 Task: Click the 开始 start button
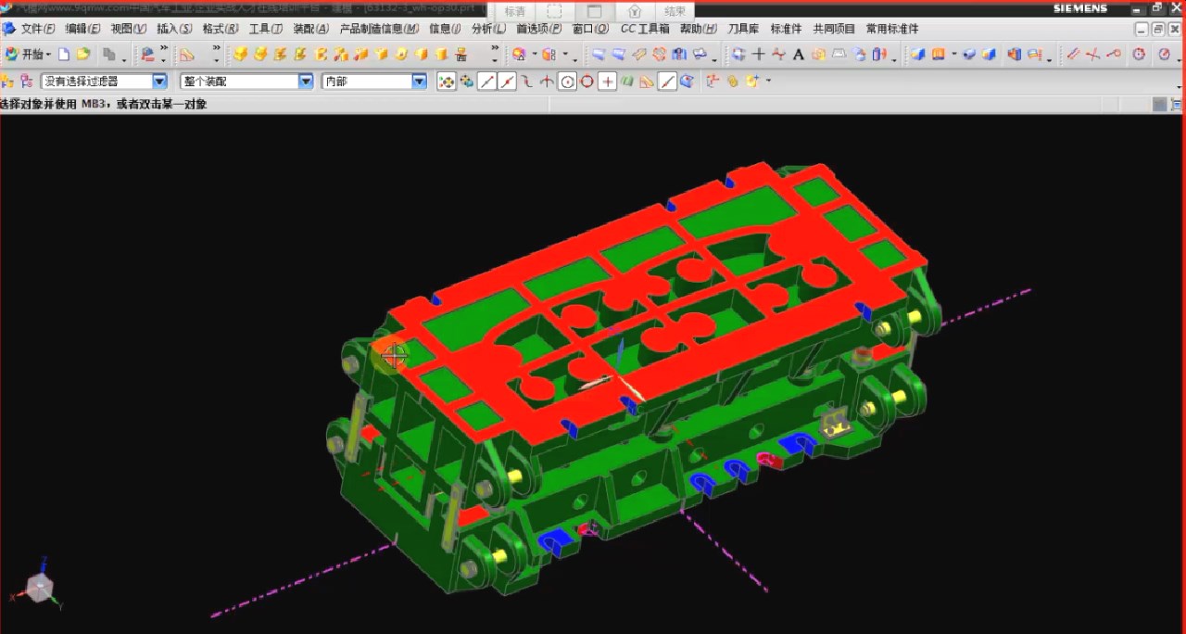26,55
